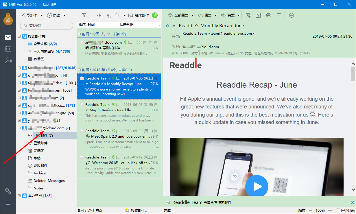Open the mail view in the sidebar
The height and width of the screenshot is (214, 356).
pyautogui.click(x=8, y=37)
